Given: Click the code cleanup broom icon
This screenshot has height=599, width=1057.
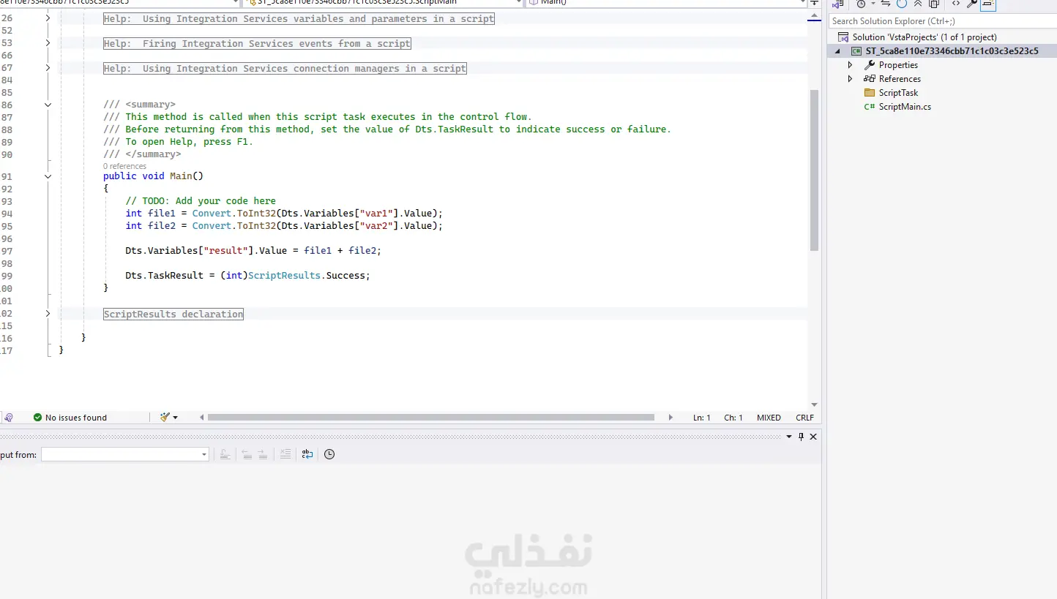Looking at the screenshot, I should [x=165, y=418].
